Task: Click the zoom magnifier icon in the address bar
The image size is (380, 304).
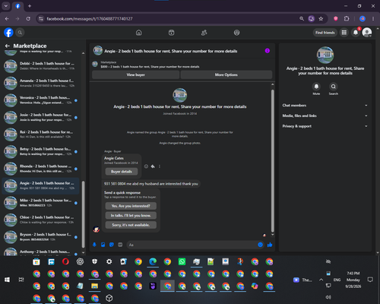Action: click(x=302, y=19)
